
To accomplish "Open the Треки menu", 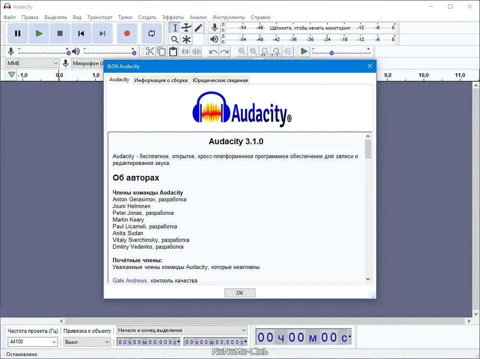I will click(x=125, y=17).
